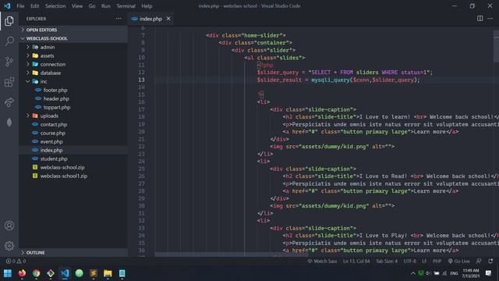Open footer.php file
The height and width of the screenshot is (281, 499).
[73, 90]
